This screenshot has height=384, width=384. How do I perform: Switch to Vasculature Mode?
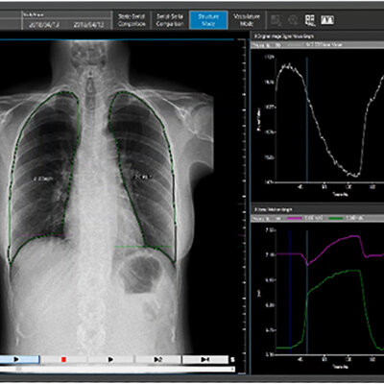pos(247,20)
